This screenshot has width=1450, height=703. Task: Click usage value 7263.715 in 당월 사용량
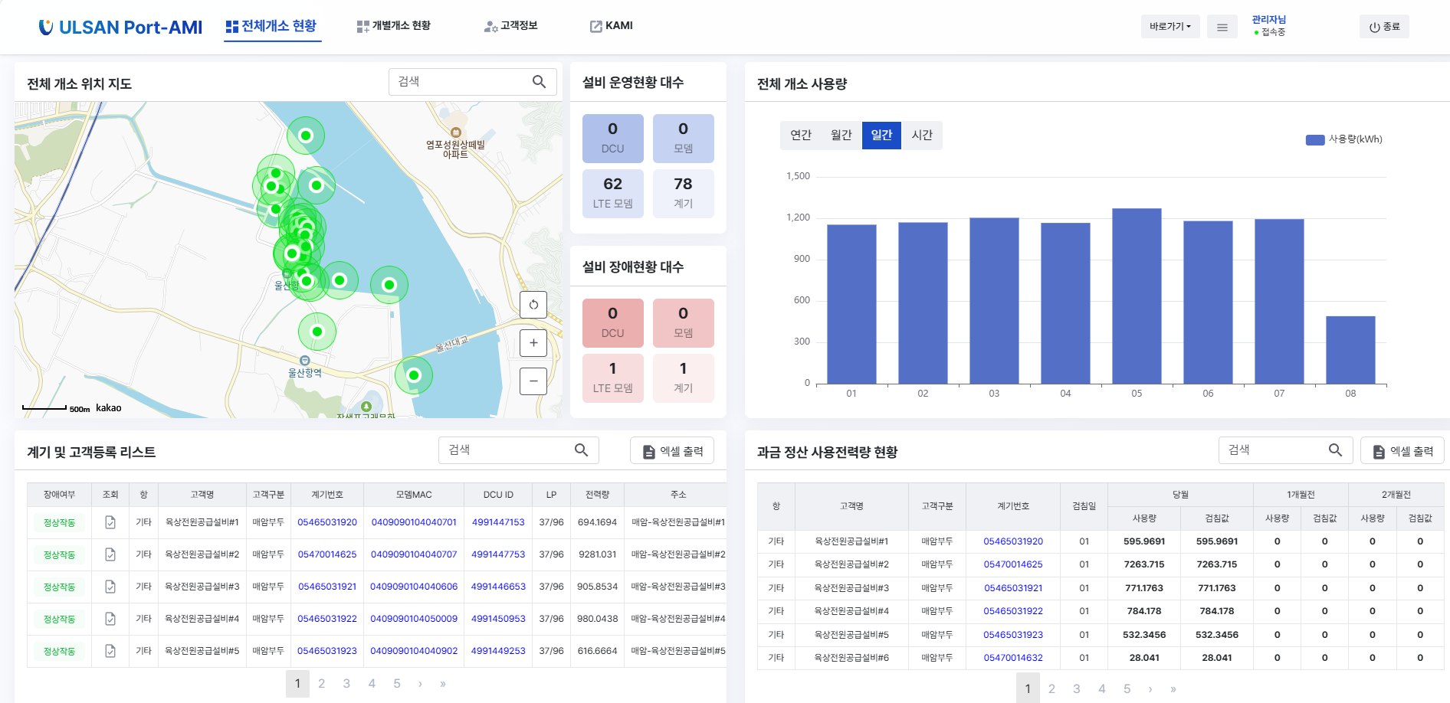point(1144,564)
